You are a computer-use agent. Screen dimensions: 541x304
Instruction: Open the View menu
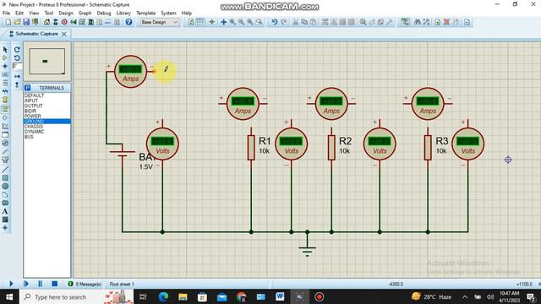point(34,14)
